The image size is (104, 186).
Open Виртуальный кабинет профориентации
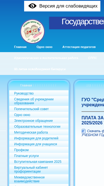(31, 170)
